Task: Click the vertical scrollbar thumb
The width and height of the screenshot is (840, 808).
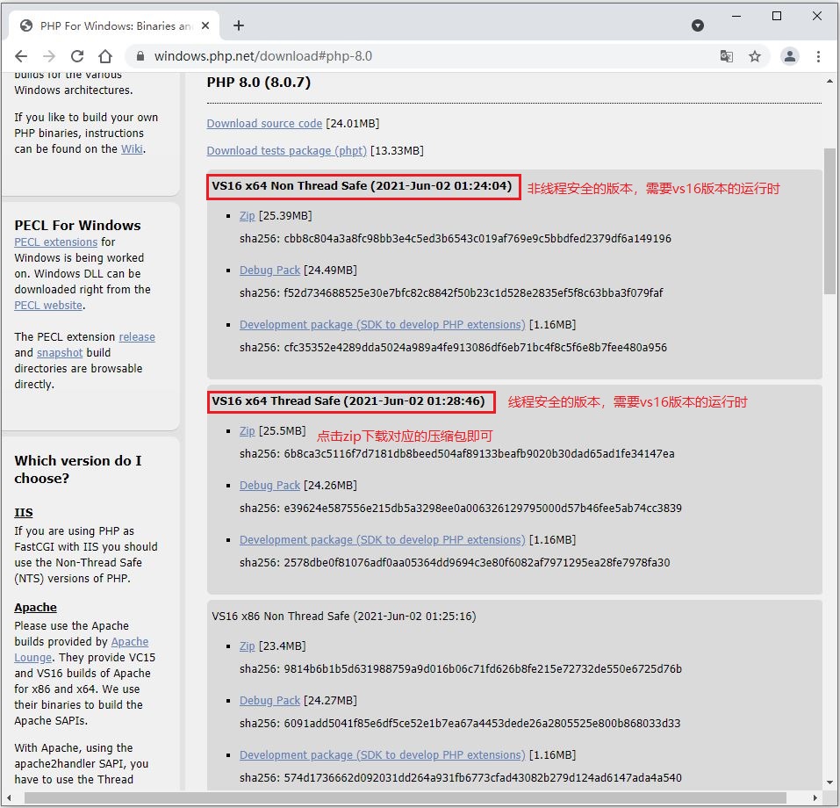Action: click(x=829, y=220)
